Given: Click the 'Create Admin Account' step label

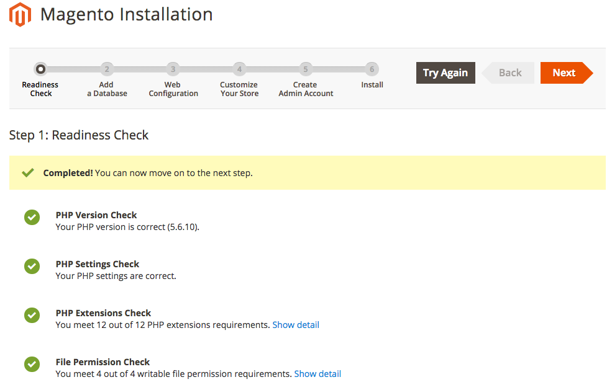Looking at the screenshot, I should (306, 89).
